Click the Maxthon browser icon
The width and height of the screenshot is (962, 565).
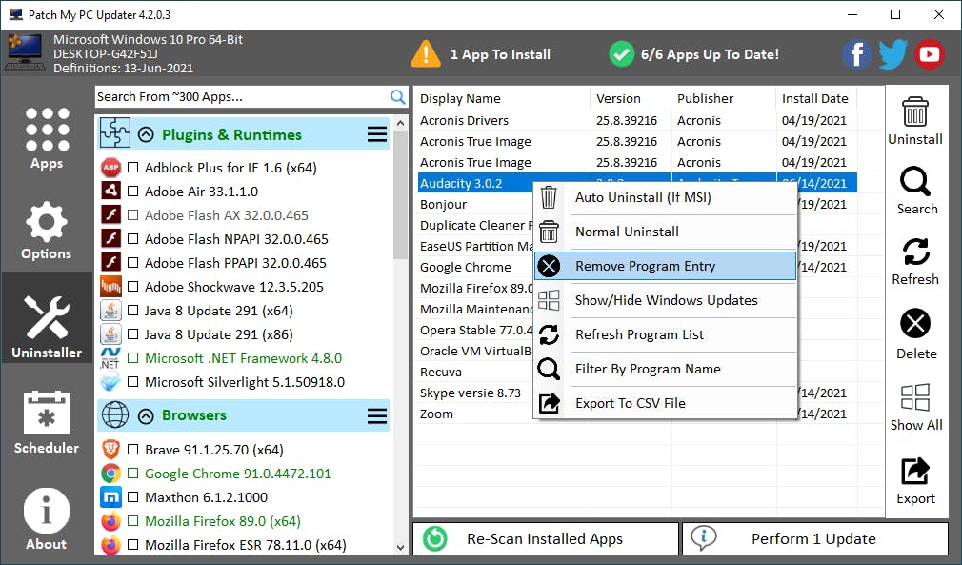111,497
